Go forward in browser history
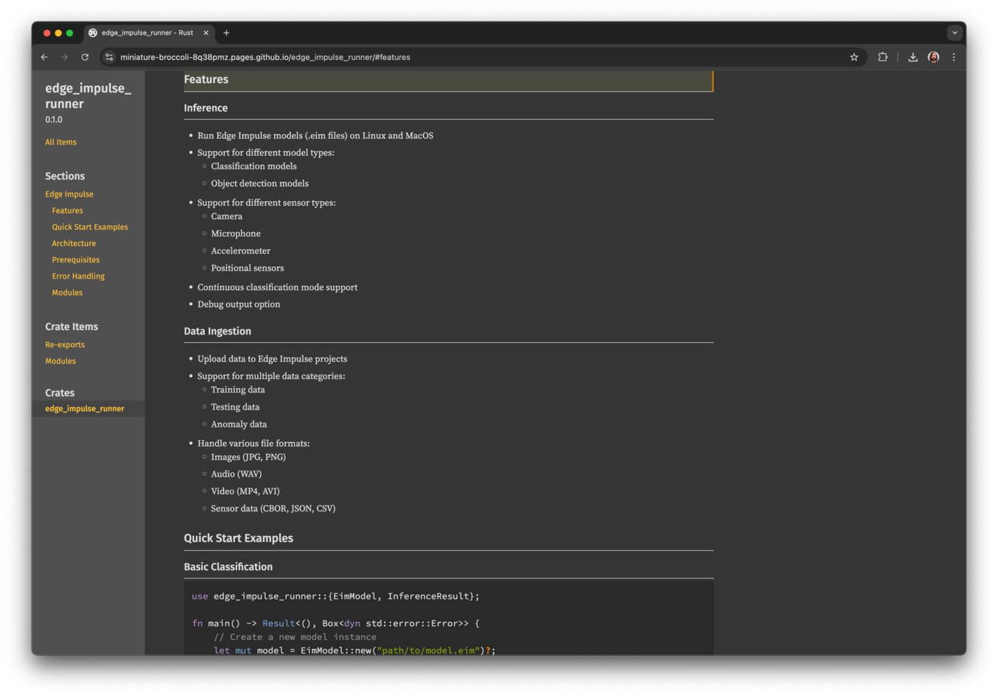 [65, 57]
